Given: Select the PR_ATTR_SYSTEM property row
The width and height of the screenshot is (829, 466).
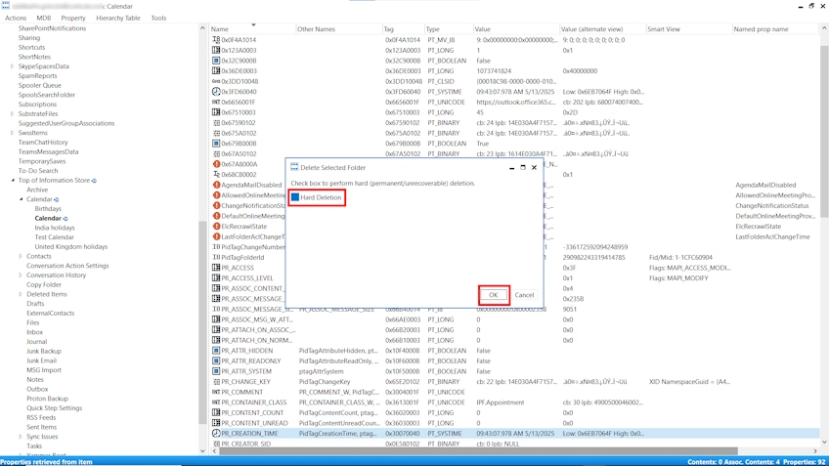Looking at the screenshot, I should click(x=514, y=371).
